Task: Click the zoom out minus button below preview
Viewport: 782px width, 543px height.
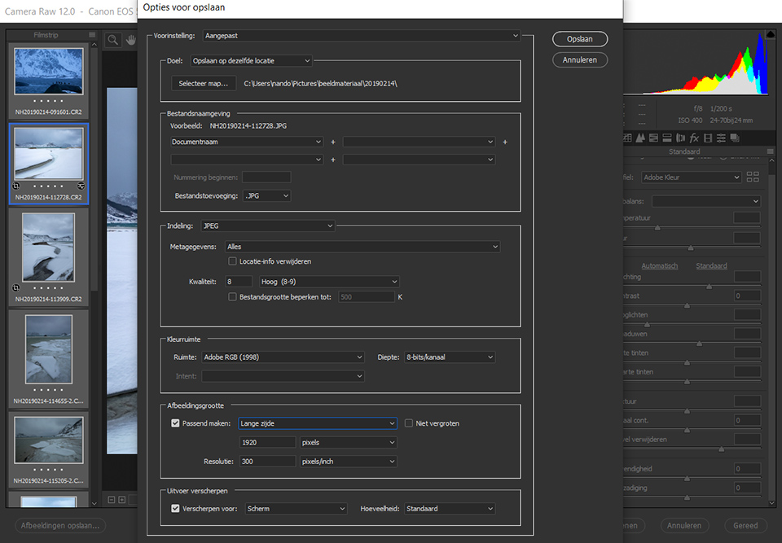Action: pyautogui.click(x=112, y=500)
